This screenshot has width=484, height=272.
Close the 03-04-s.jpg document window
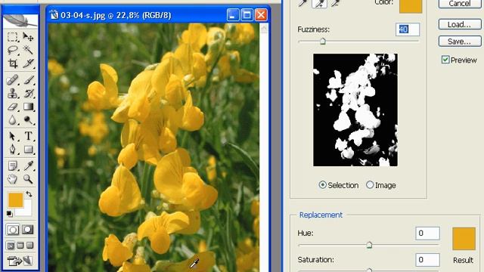tap(261, 15)
